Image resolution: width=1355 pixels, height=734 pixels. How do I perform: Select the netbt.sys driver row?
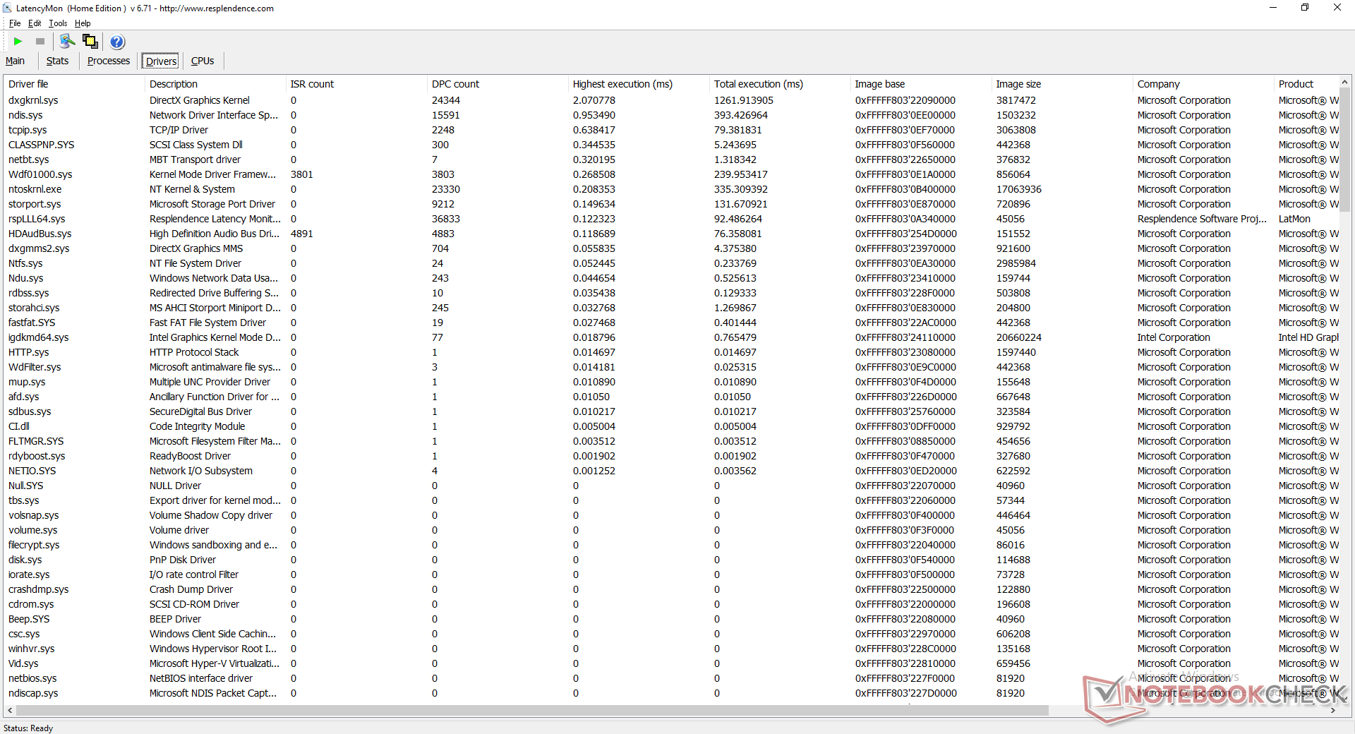point(671,160)
